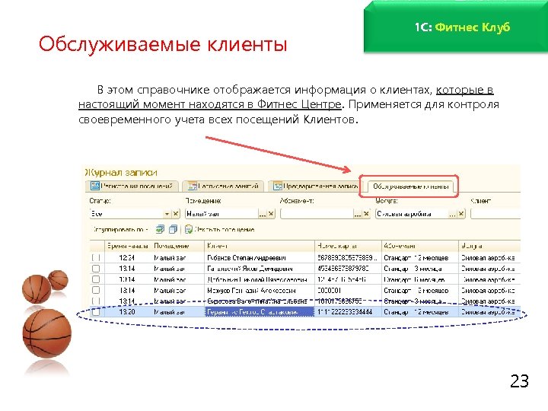548x411 pixels.
Task: Click the Клиент filter field
Action: pyautogui.click(x=495, y=214)
